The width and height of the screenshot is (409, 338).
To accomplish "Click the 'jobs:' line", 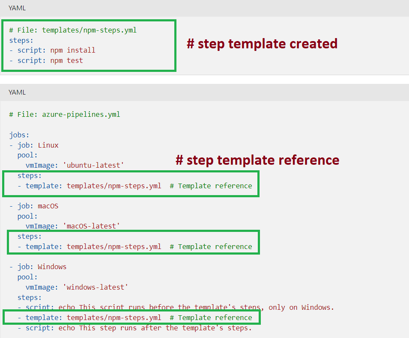I will 19,135.
